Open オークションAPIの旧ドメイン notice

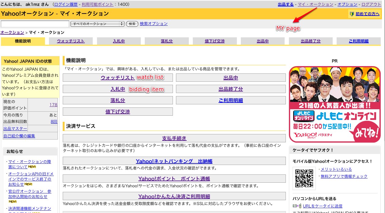pyautogui.click(x=31, y=179)
